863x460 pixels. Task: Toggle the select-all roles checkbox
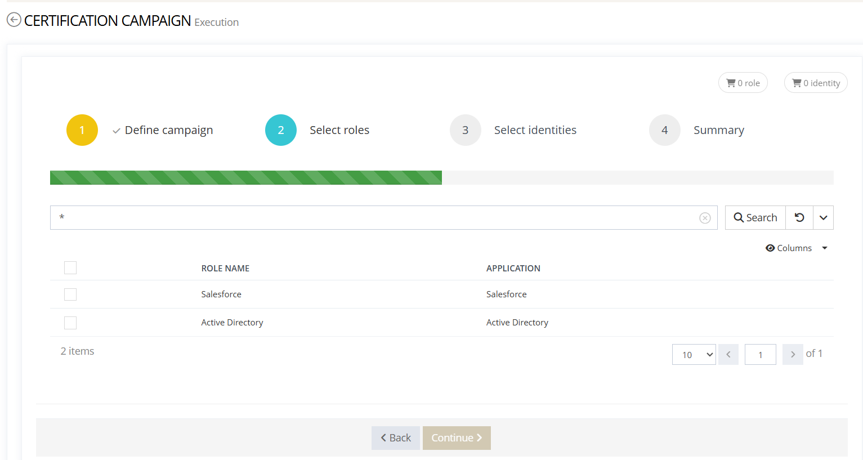70,267
